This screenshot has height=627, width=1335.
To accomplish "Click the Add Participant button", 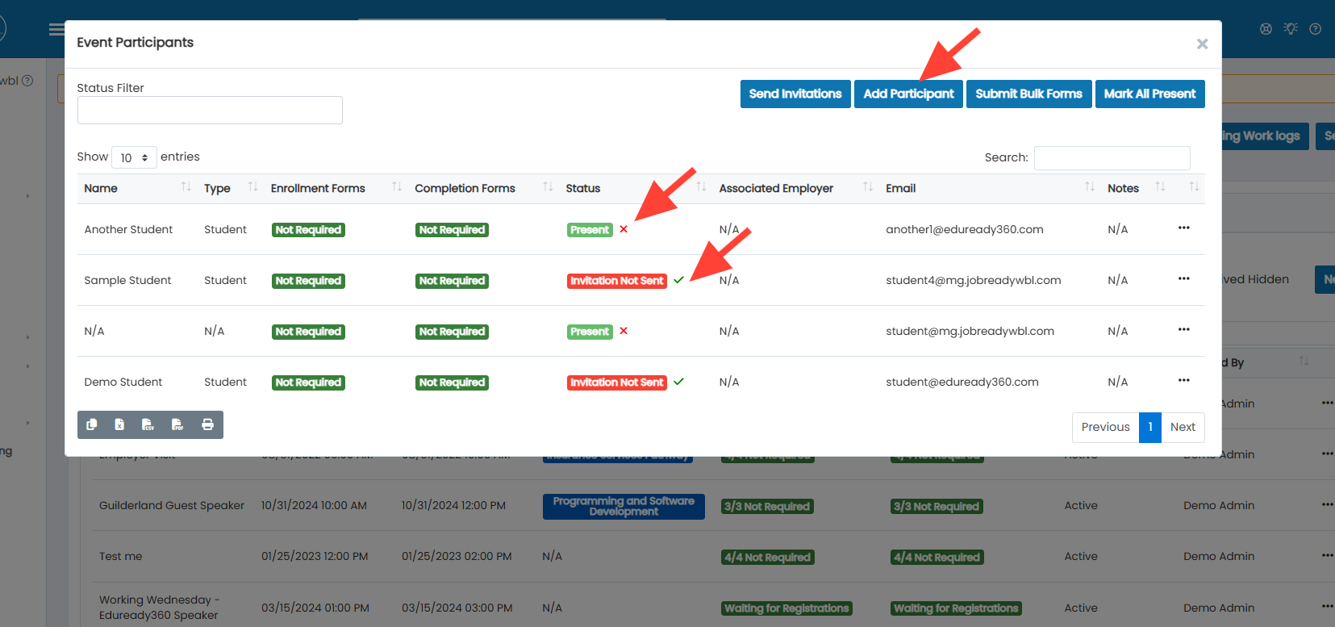I will click(908, 94).
